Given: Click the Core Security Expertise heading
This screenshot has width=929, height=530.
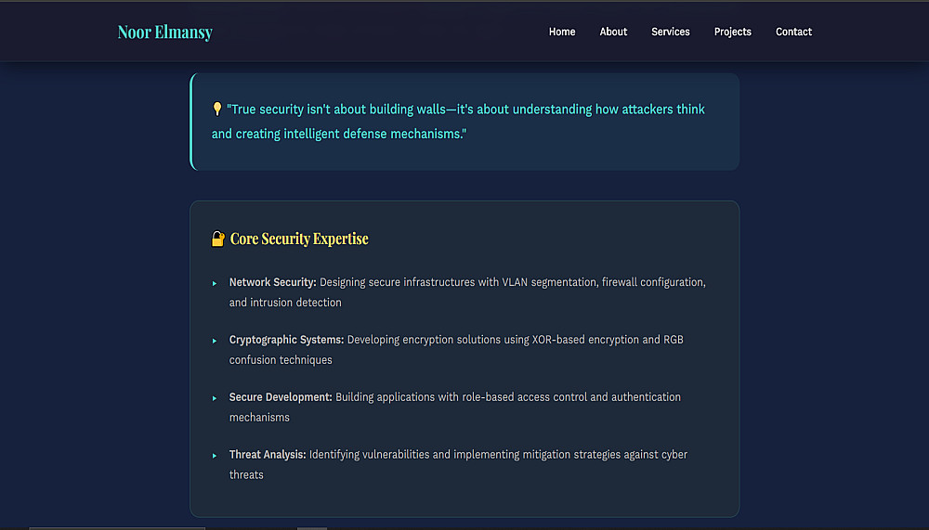Looking at the screenshot, I should pos(299,239).
